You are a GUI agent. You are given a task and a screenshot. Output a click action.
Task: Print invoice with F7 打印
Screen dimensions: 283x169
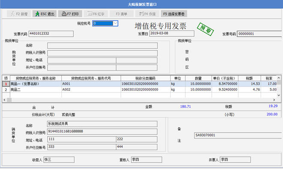[70, 14]
